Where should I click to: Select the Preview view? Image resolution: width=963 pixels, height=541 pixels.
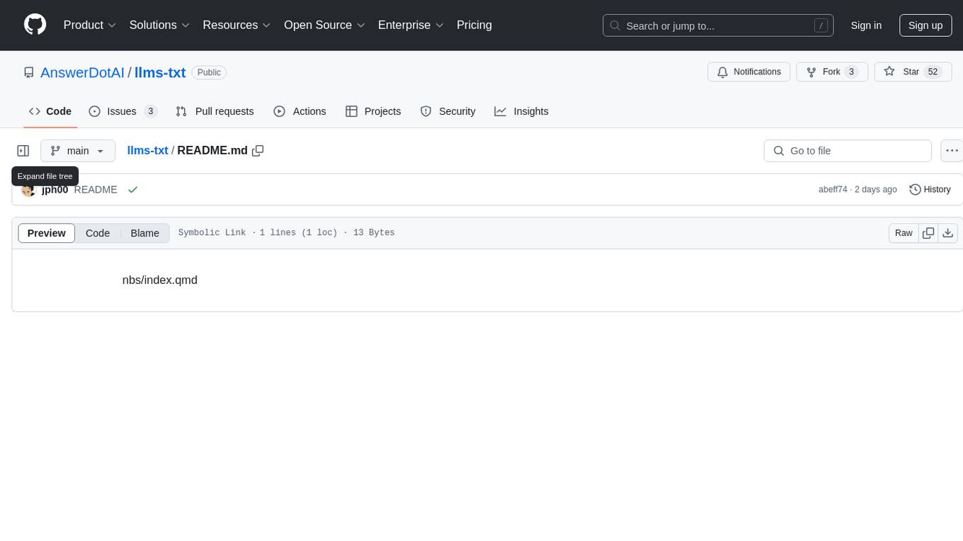[47, 233]
